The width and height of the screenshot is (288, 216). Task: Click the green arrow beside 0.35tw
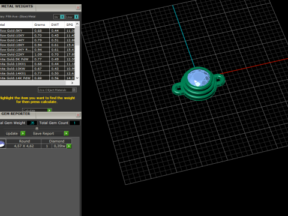click(69, 146)
